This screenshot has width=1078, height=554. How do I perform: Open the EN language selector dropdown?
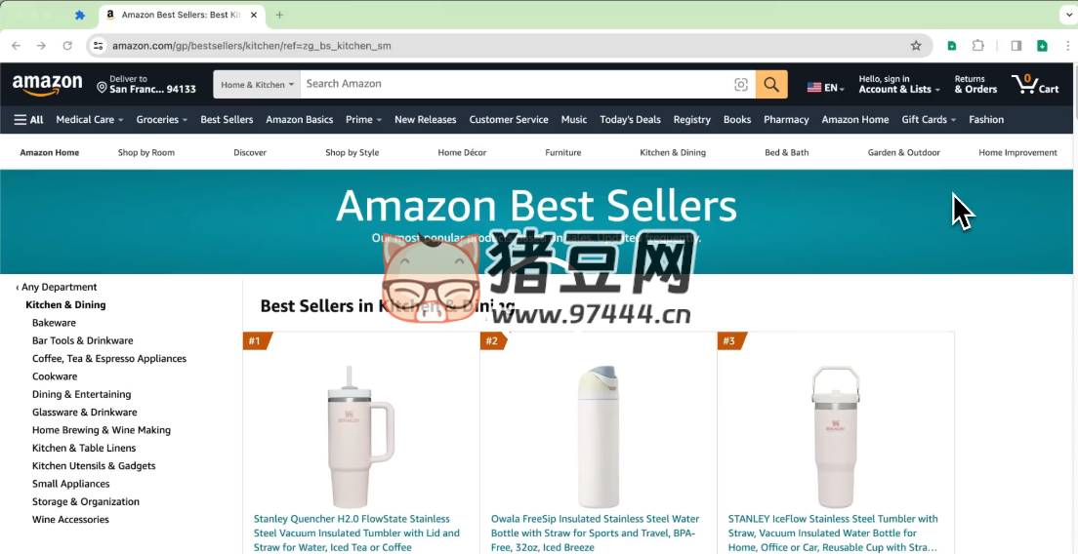[826, 87]
